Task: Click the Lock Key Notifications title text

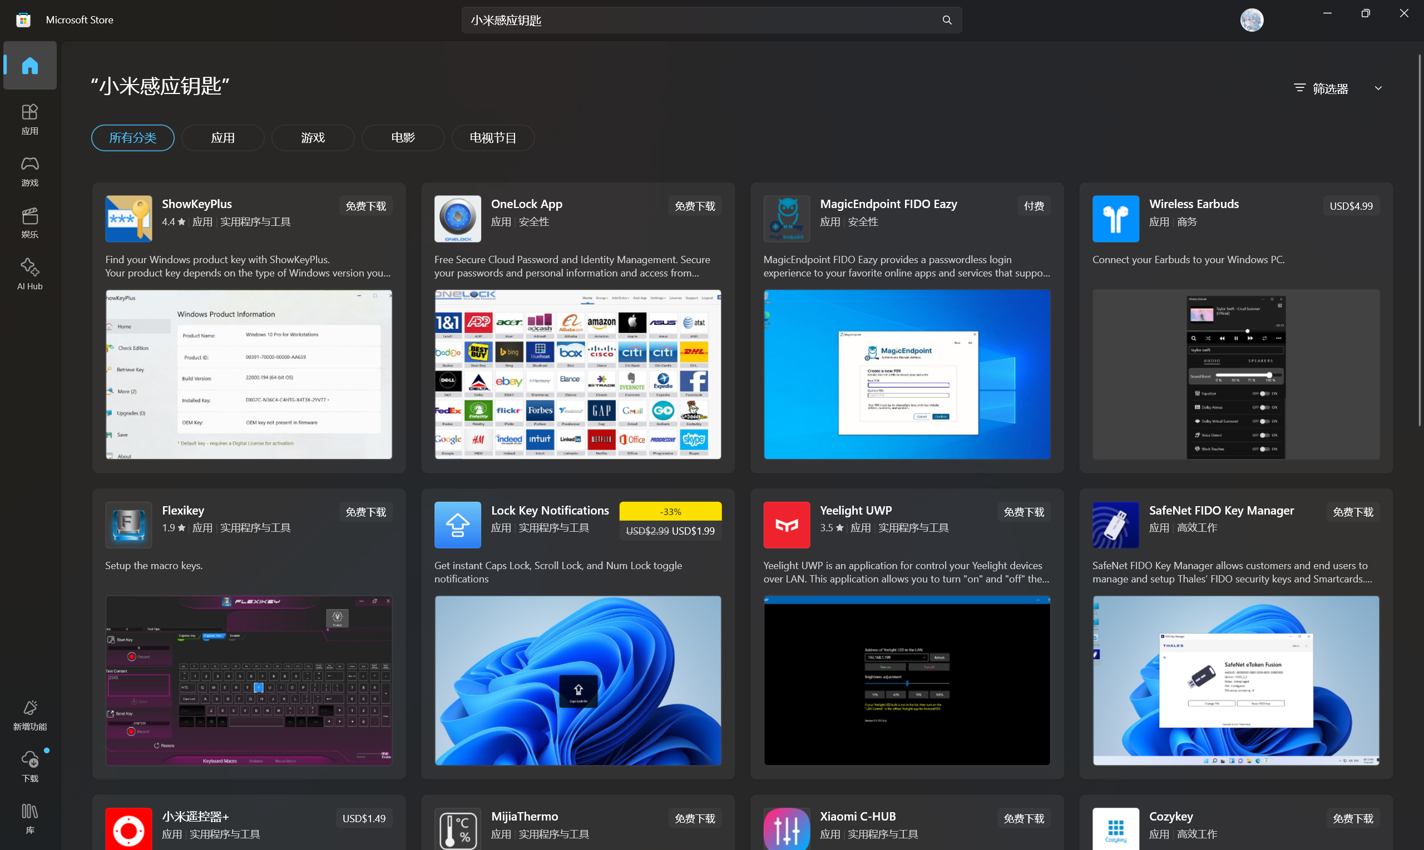Action: coord(550,510)
